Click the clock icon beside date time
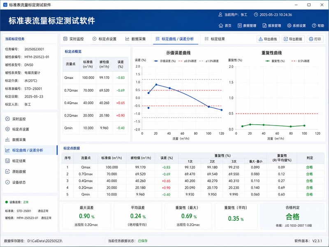 256,15
